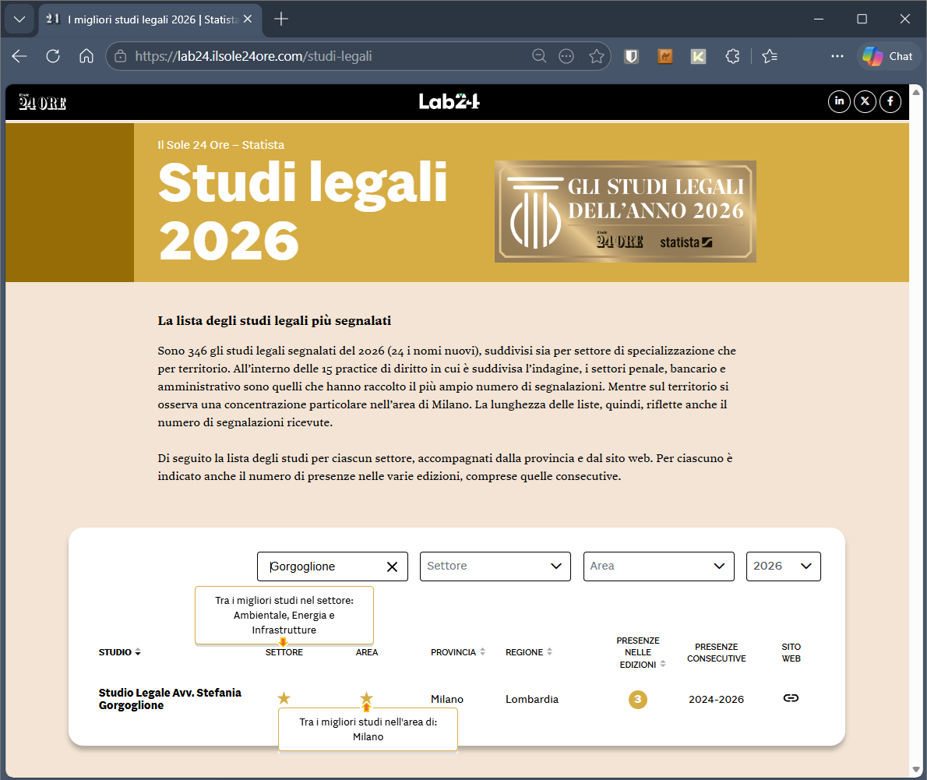Clear the Gorgoglione search text

coord(392,566)
